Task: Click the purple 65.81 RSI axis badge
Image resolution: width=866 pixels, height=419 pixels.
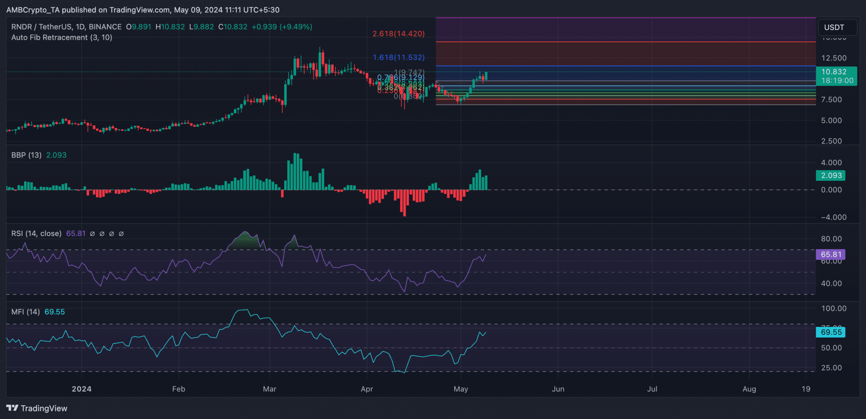Action: [x=831, y=254]
